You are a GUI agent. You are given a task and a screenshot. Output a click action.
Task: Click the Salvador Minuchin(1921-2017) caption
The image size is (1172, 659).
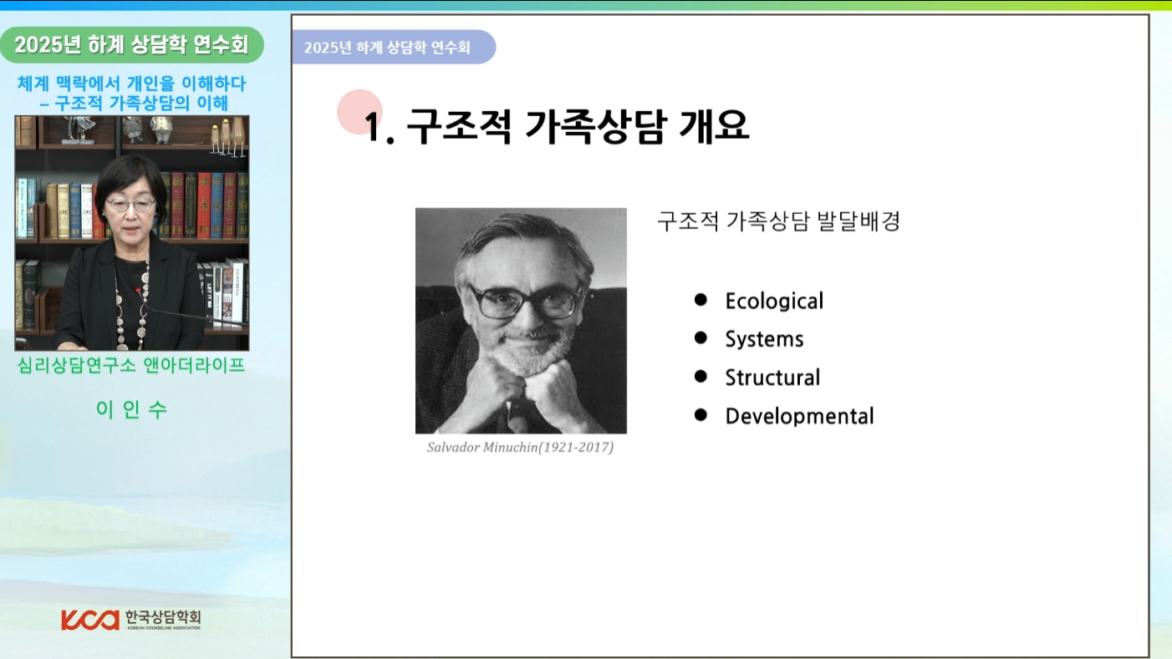(520, 448)
